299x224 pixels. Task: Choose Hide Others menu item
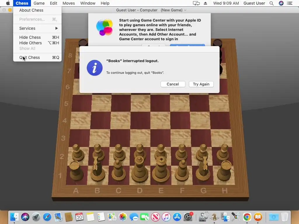tap(37, 43)
